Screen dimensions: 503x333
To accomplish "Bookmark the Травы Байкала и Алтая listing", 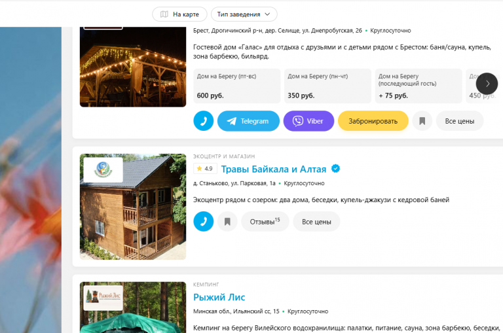I will 227,222.
